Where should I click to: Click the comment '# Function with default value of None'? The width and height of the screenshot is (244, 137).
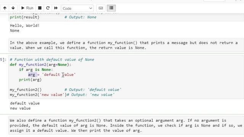52,60
